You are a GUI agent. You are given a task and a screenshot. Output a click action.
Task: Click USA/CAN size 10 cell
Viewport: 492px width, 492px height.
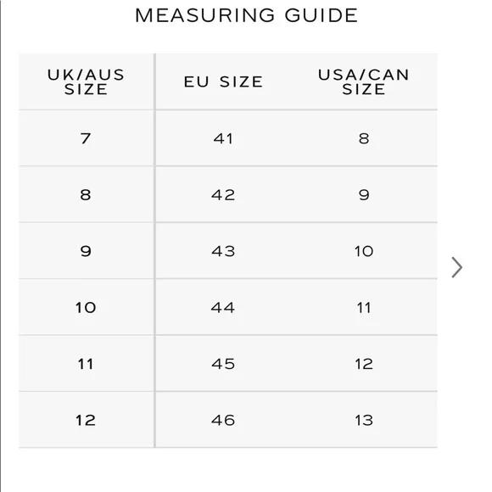[x=364, y=251]
